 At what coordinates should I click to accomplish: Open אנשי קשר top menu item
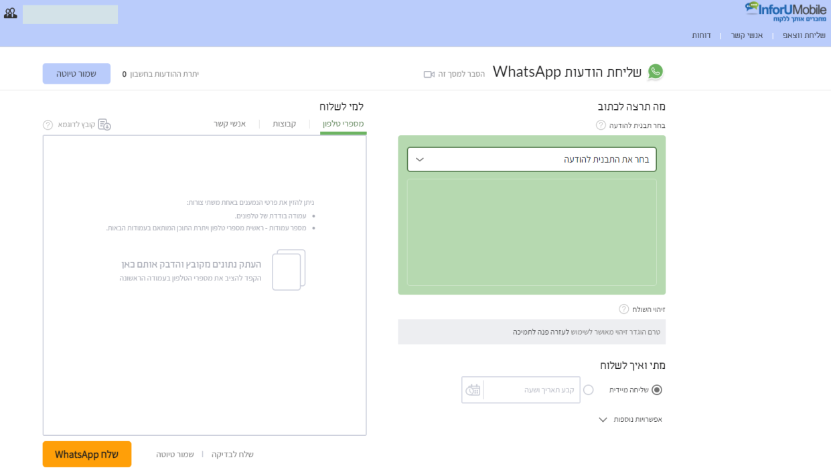[x=747, y=35]
